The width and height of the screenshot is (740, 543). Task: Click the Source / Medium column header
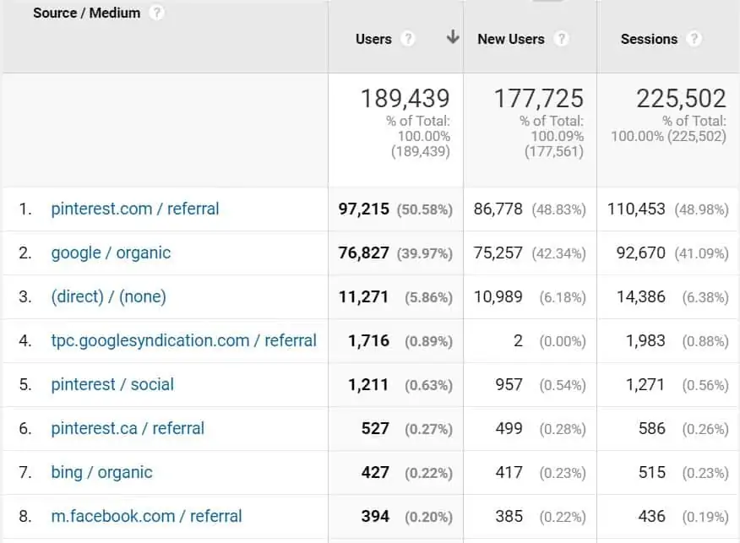[86, 13]
